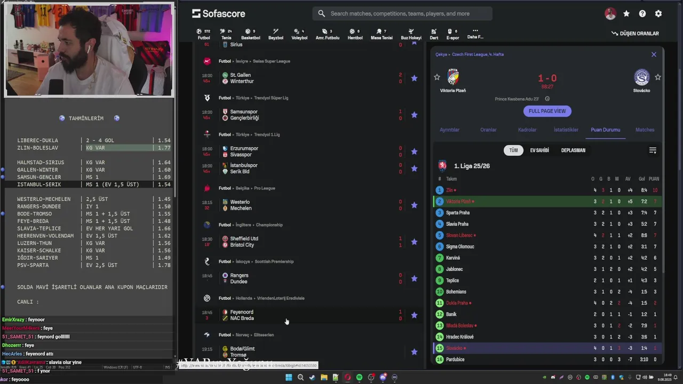Open the E-spor category
This screenshot has width=683, height=384.
coord(452,34)
